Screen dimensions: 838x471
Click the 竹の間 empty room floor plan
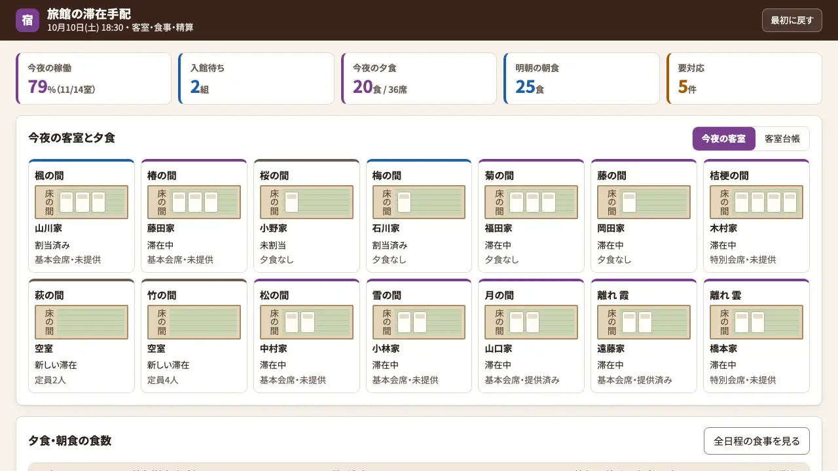(x=194, y=322)
